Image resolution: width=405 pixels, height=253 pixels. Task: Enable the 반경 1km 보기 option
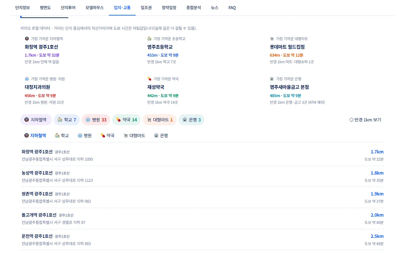(x=365, y=120)
